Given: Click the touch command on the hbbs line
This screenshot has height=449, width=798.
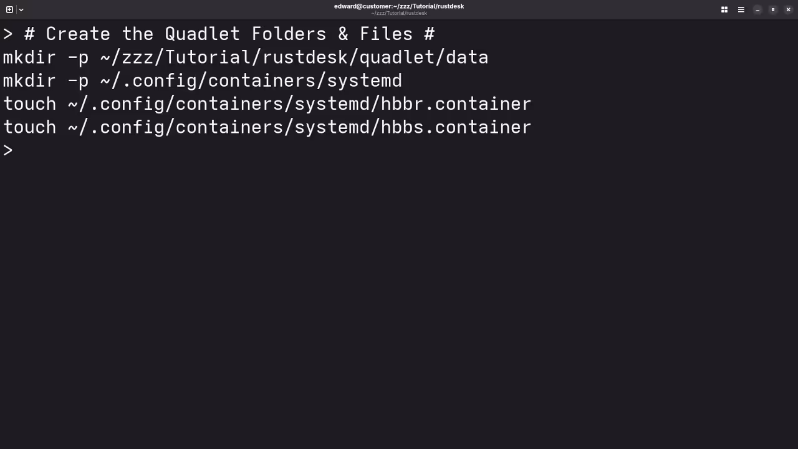Looking at the screenshot, I should [29, 127].
